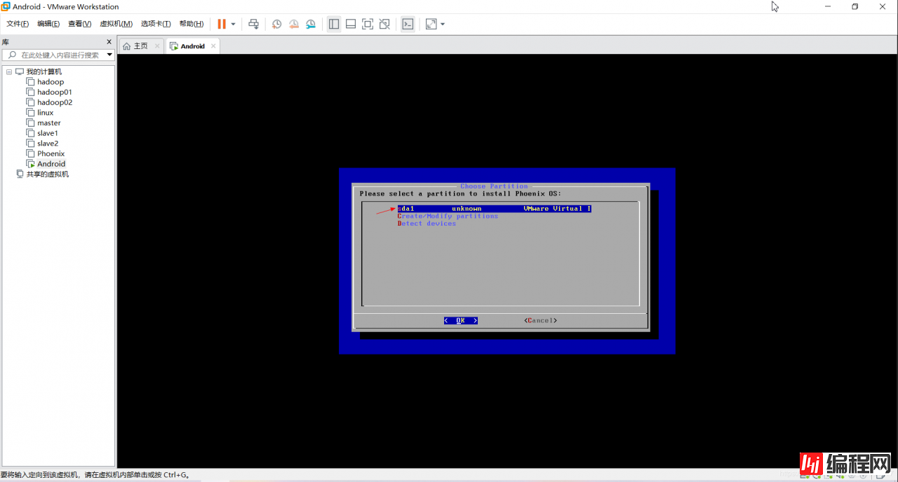Screen dimensions: 898x482
Task: Open the 文件(F) menu
Action: [18, 24]
